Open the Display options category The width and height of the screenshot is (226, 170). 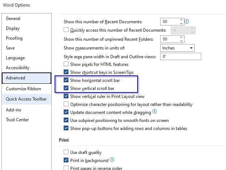(x=13, y=28)
